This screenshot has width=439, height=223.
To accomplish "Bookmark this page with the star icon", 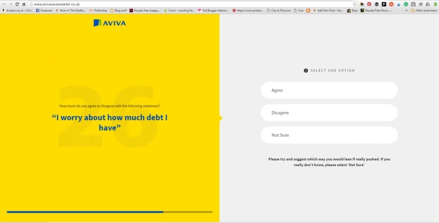I will coord(355,4).
